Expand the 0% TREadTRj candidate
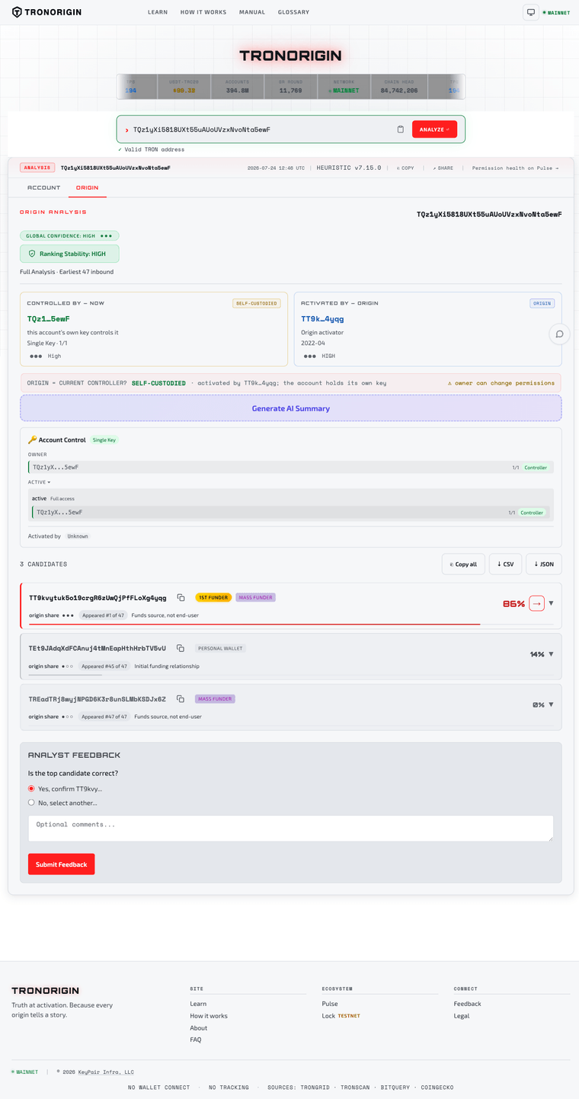Screen dimensions: 579x1099 (552, 704)
